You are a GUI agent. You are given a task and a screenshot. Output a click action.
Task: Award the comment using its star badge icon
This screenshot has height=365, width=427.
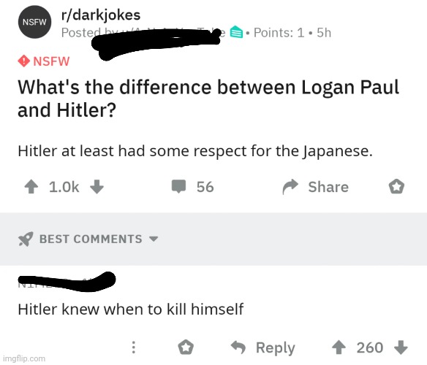[186, 347]
